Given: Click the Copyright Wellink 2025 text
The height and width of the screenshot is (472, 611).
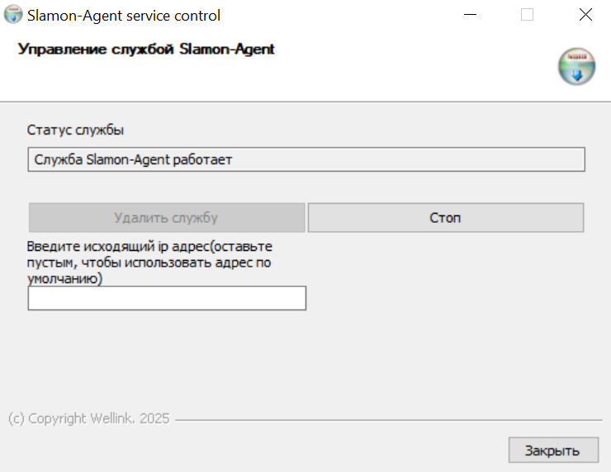Looking at the screenshot, I should (89, 418).
